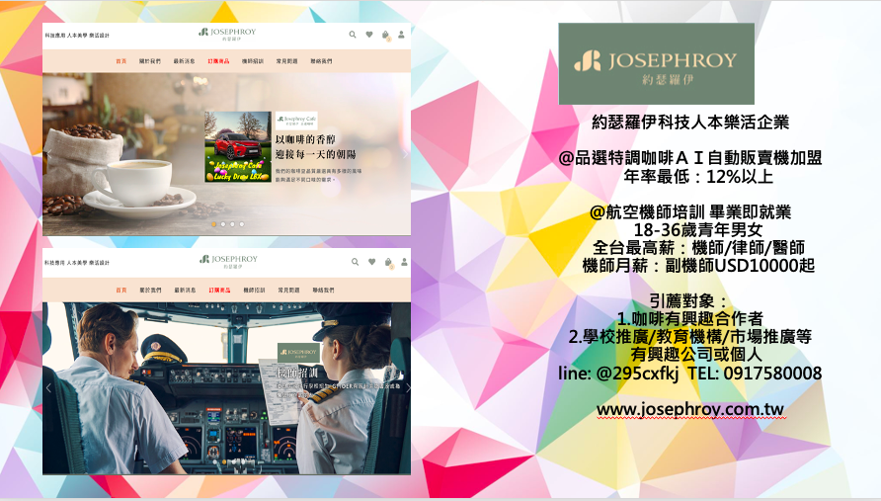Open 訂購商品 in the coffee page menu
The image size is (881, 501).
[x=218, y=61]
